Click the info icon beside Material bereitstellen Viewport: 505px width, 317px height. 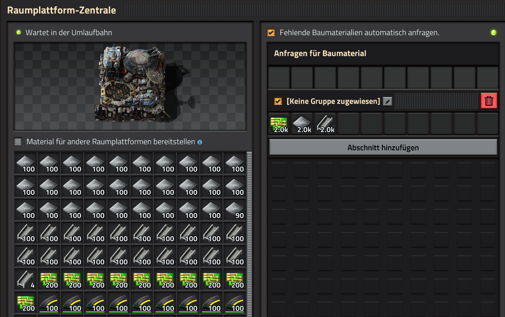coord(200,142)
